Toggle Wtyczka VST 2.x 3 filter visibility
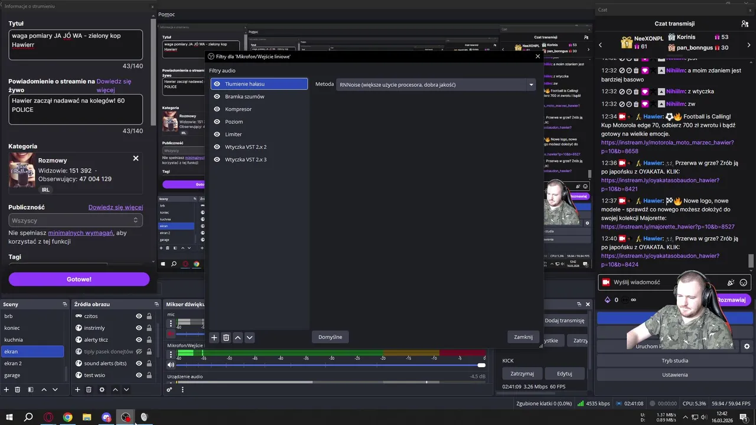The width and height of the screenshot is (756, 425). (217, 159)
